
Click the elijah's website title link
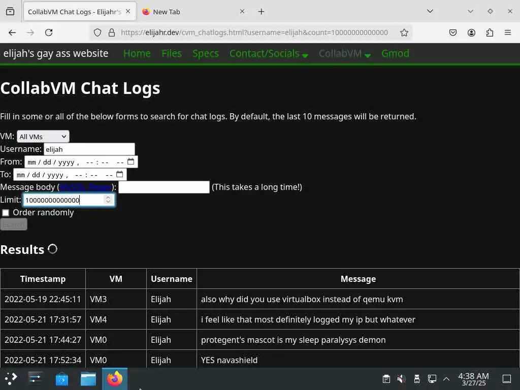tap(56, 53)
